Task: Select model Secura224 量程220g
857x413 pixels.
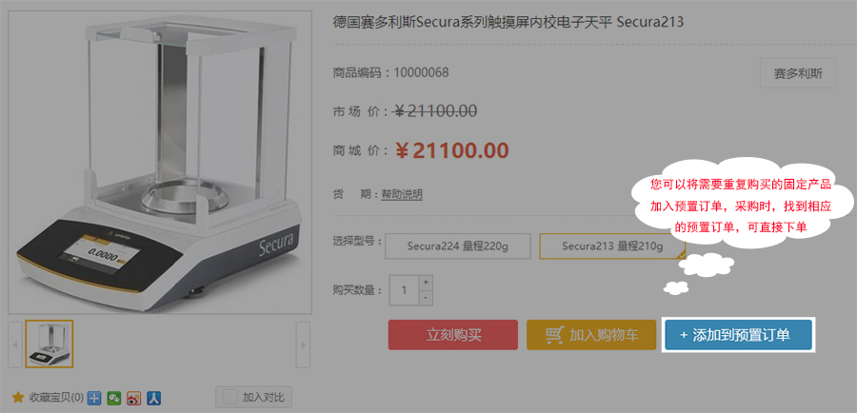Action: point(458,246)
